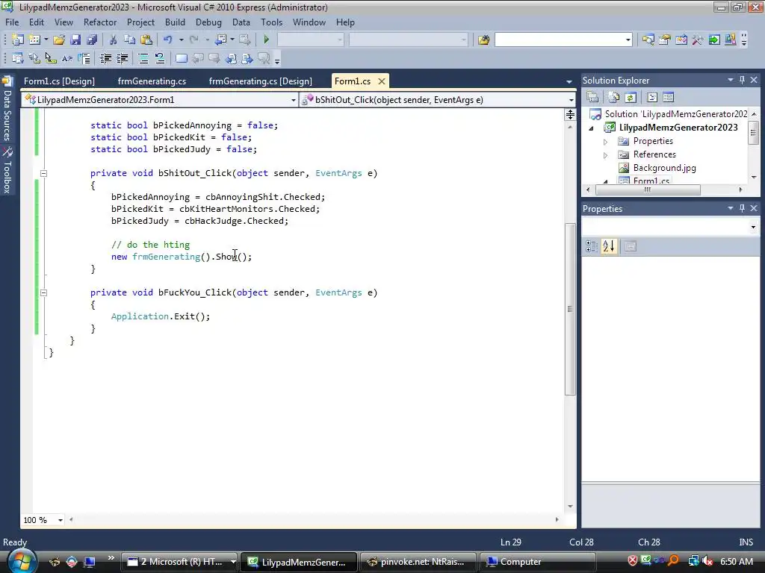Click the Open File folder icon
Viewport: 765px width, 573px height.
[59, 40]
